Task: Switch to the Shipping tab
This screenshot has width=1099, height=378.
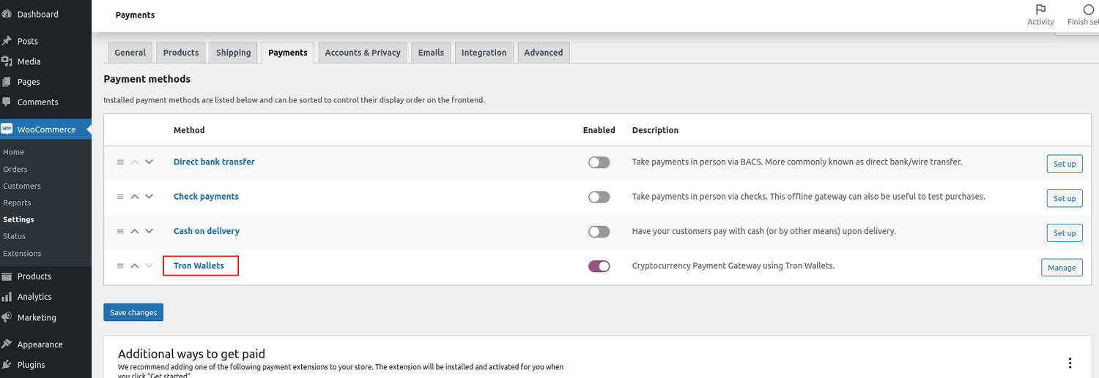Action: pos(234,53)
